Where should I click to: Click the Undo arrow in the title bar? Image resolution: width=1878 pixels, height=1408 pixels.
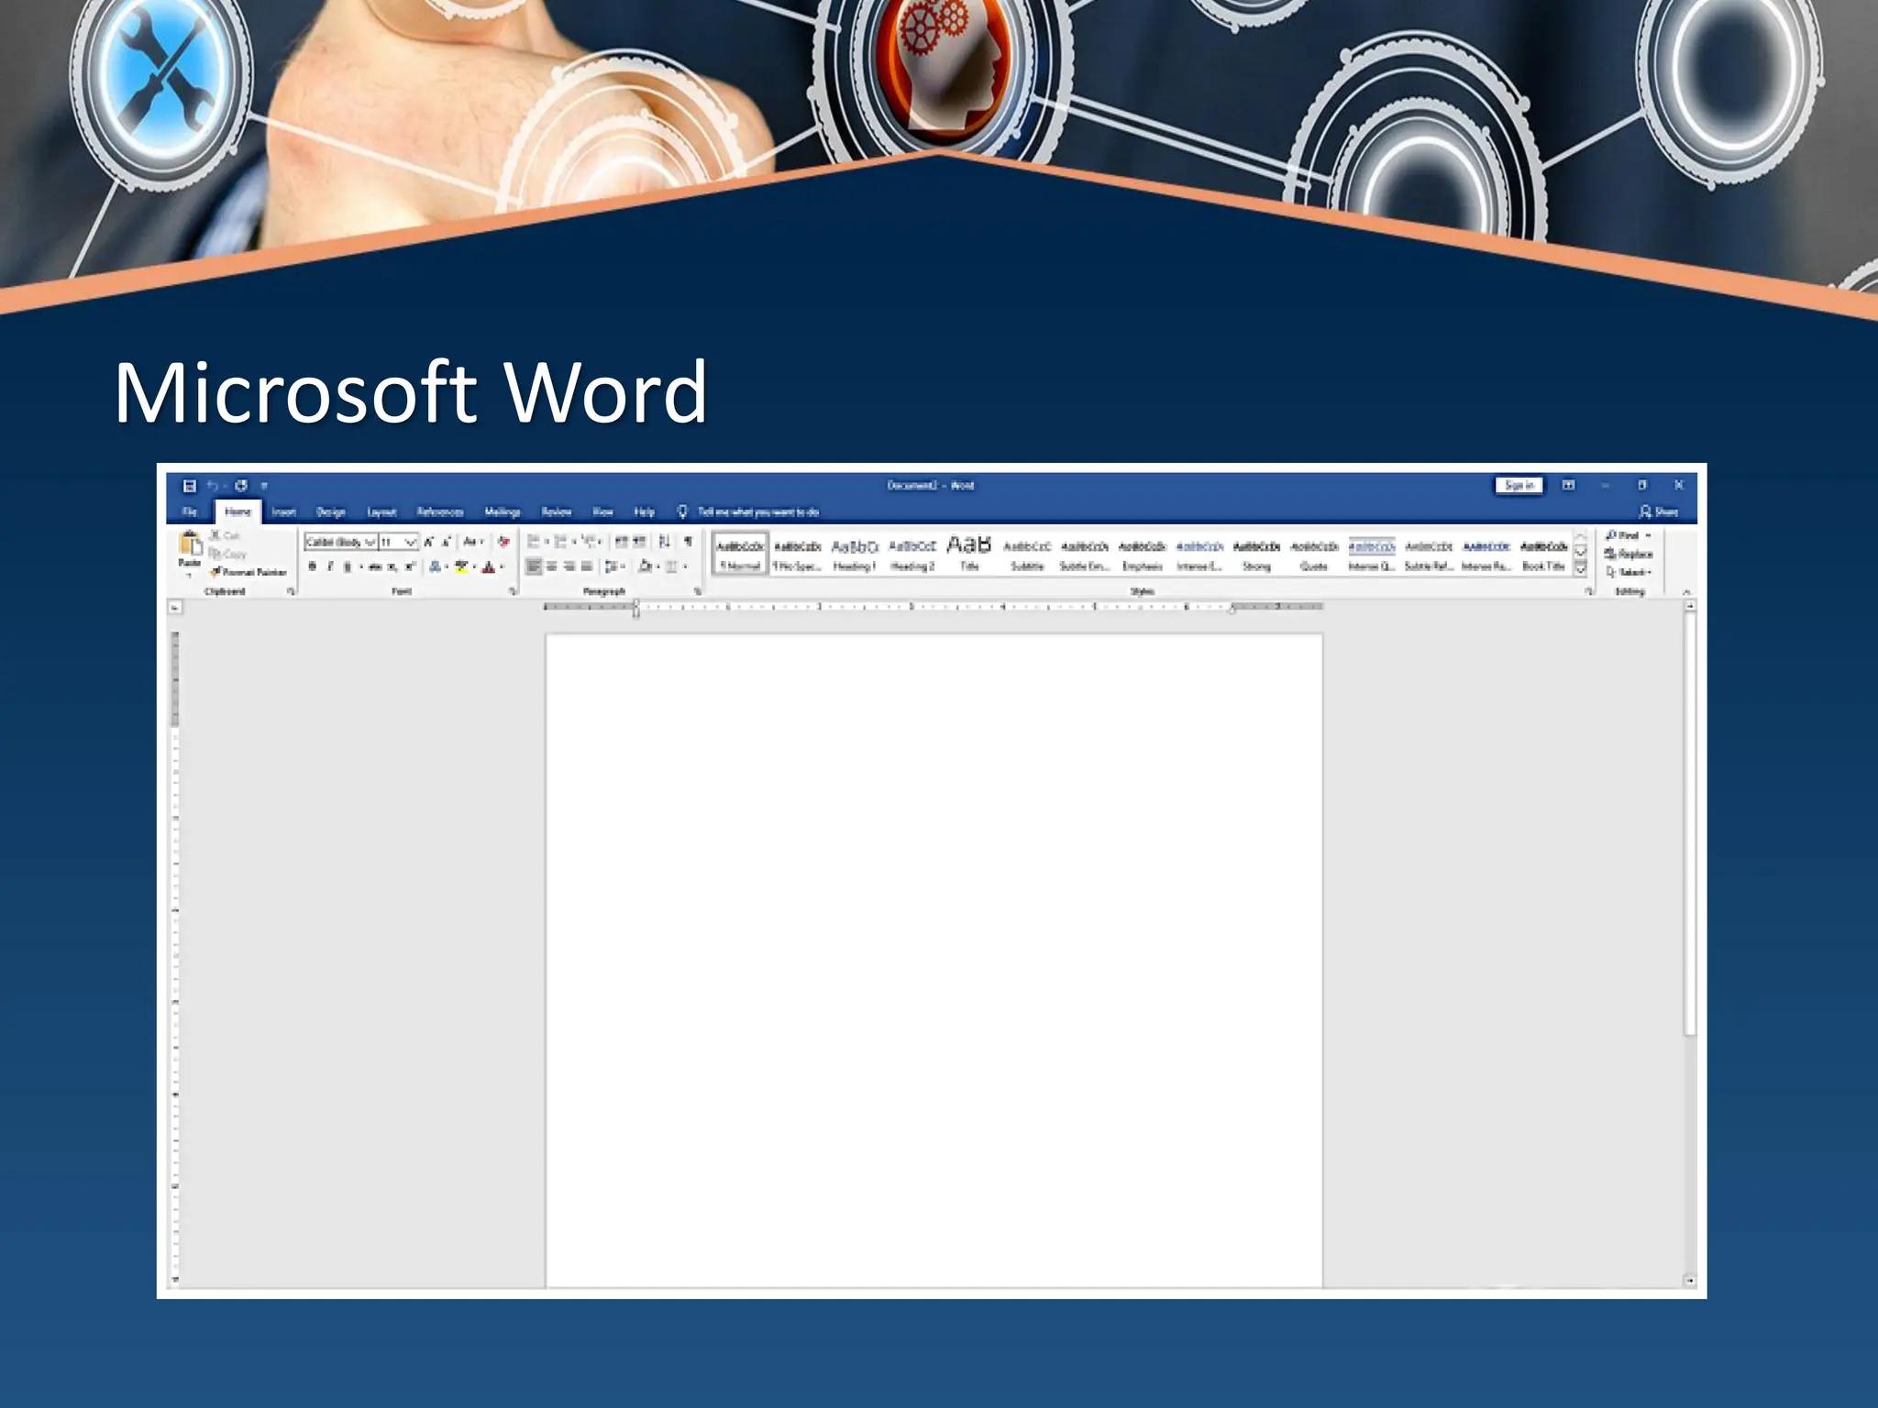coord(212,486)
